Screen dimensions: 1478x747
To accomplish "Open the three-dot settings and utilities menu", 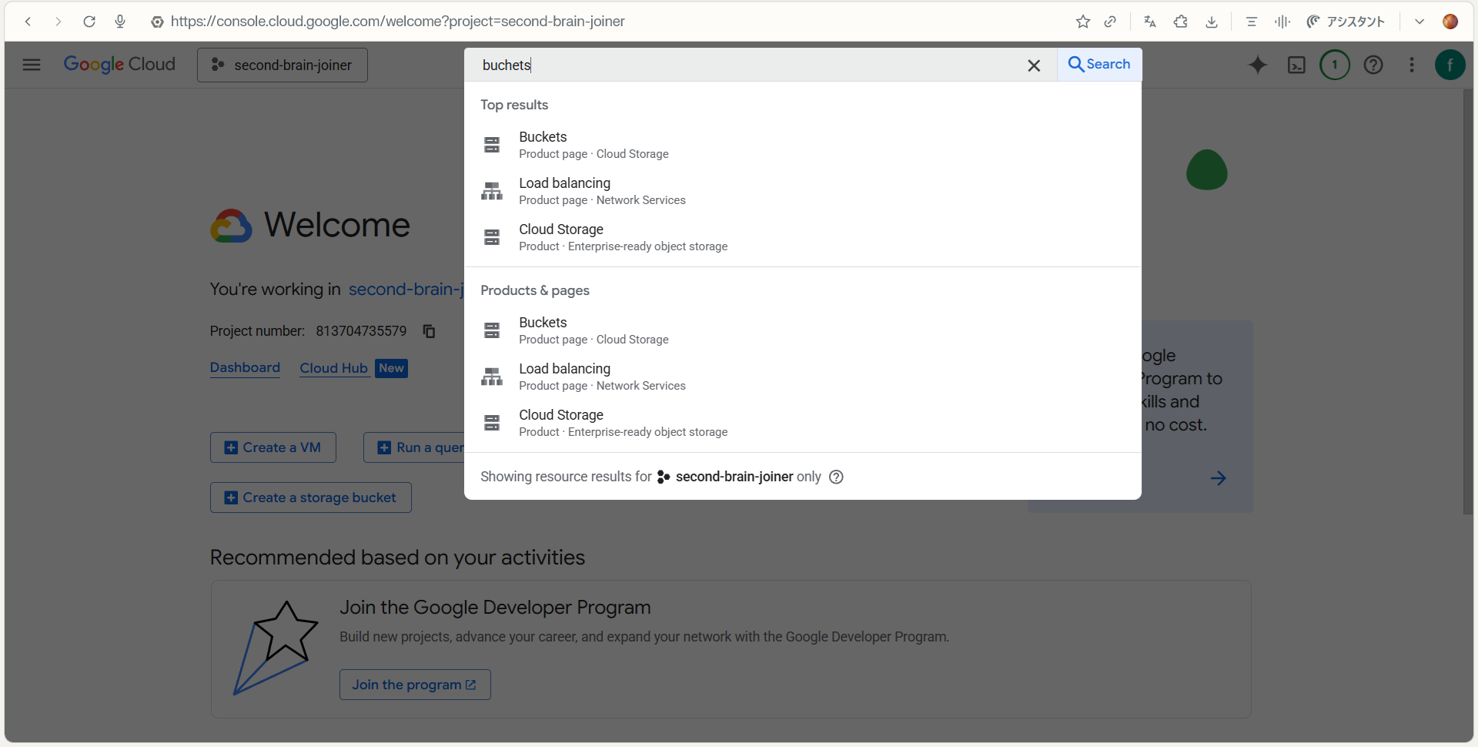I will pyautogui.click(x=1412, y=65).
